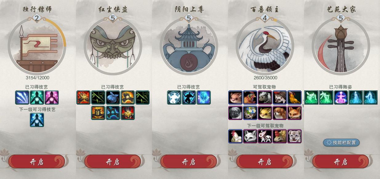This screenshot has width=380, height=179.
Task: Click the pink meditation skill icon under 独行镖师
Action: [x=52, y=97]
